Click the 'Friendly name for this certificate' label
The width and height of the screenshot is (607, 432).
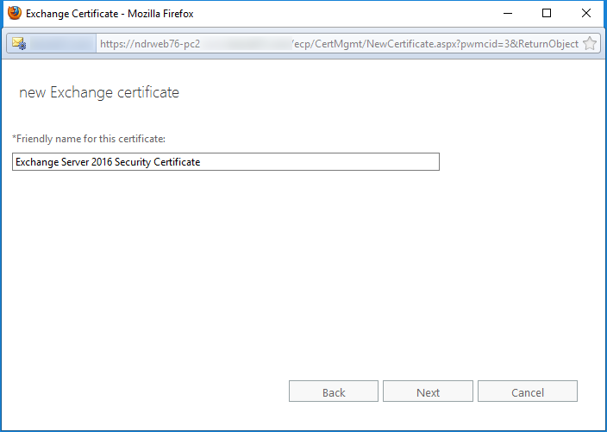tap(89, 139)
